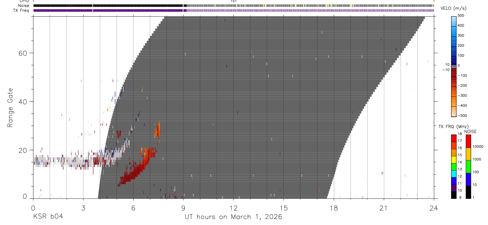Click the '3' tick on UT hours axis
Image resolution: width=488 pixels, height=225 pixels.
click(x=83, y=208)
